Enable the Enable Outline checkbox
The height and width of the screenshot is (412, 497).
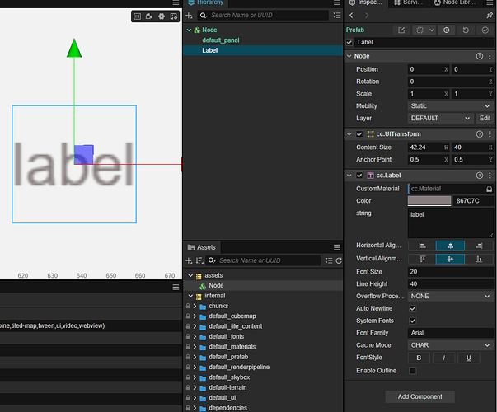[x=412, y=371]
